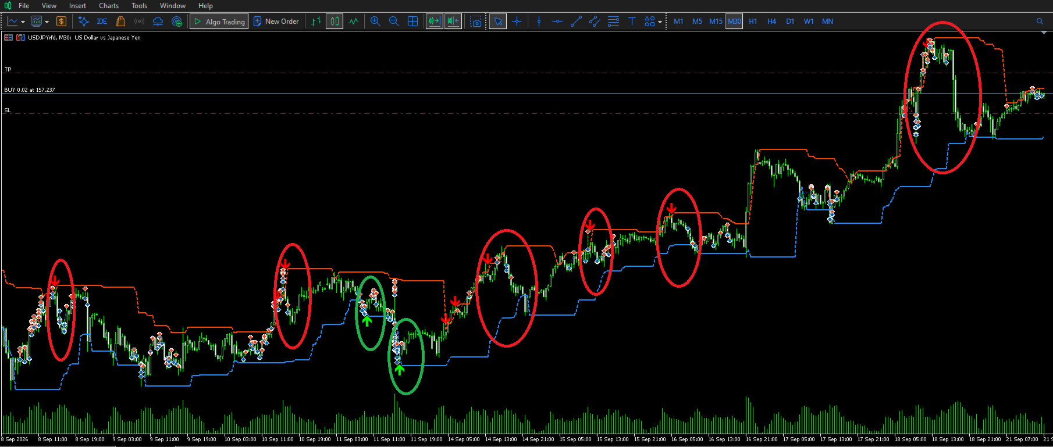Draw a vertical line on chart
1053x447 pixels.
pos(539,22)
